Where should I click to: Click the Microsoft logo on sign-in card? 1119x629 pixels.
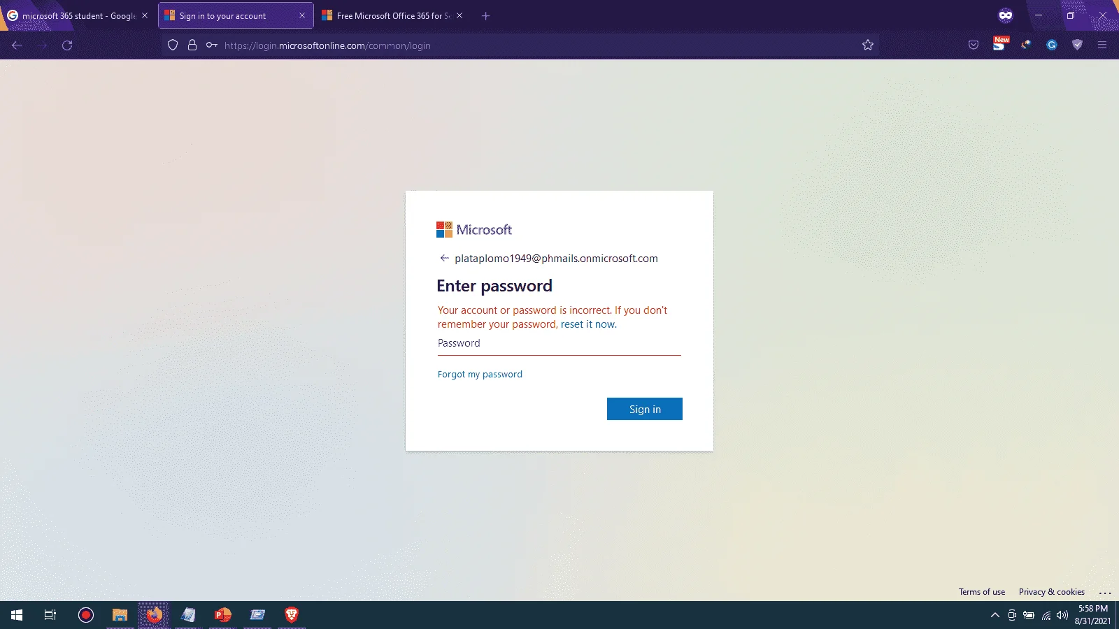(474, 229)
